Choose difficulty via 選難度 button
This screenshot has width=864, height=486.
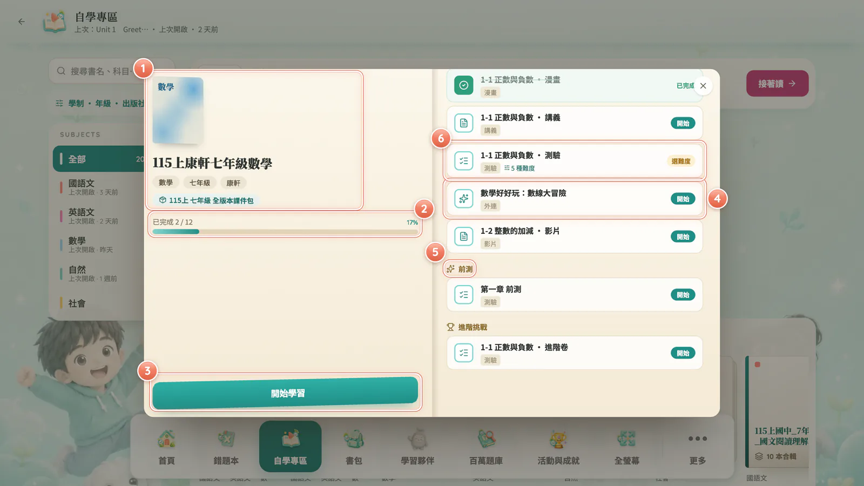point(681,161)
